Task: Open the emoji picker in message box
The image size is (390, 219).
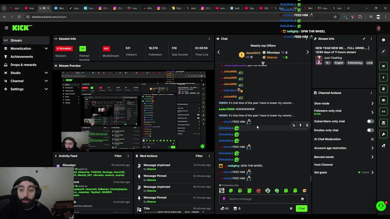Action: pos(302,199)
